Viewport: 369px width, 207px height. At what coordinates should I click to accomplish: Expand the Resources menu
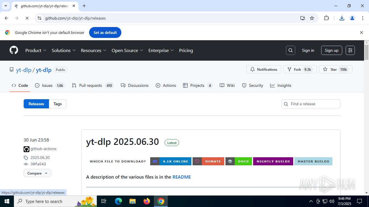94,50
